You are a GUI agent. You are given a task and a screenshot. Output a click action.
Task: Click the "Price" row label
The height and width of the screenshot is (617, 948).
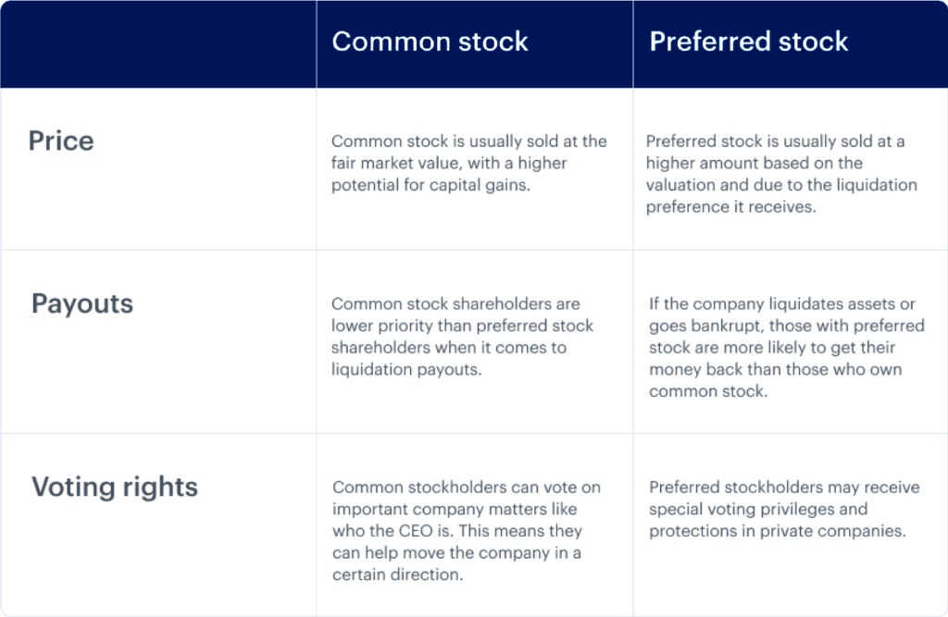pyautogui.click(x=61, y=141)
